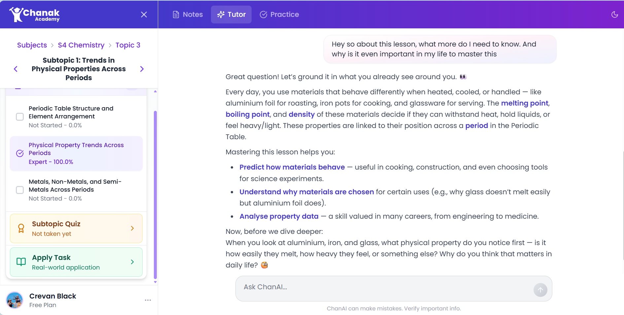Click the Practice checkmark icon
The height and width of the screenshot is (315, 624).
click(x=263, y=14)
